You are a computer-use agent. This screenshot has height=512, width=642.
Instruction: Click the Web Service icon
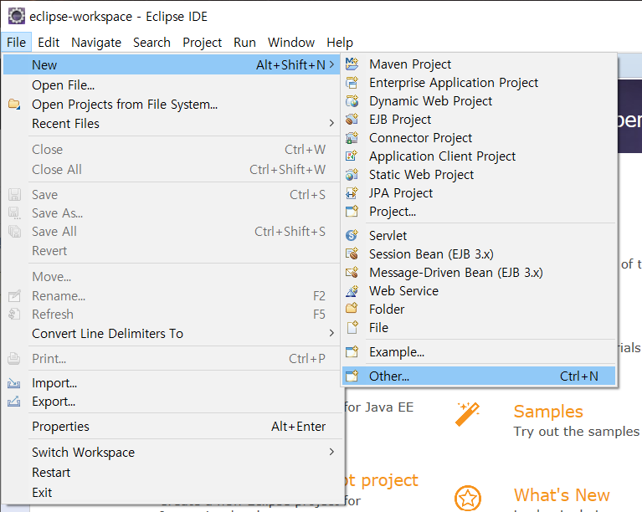tap(352, 291)
